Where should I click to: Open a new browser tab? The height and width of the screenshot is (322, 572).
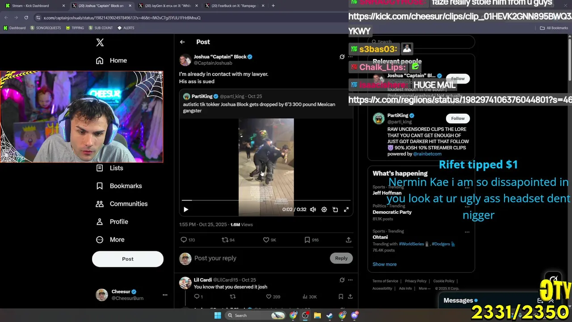coord(273,6)
